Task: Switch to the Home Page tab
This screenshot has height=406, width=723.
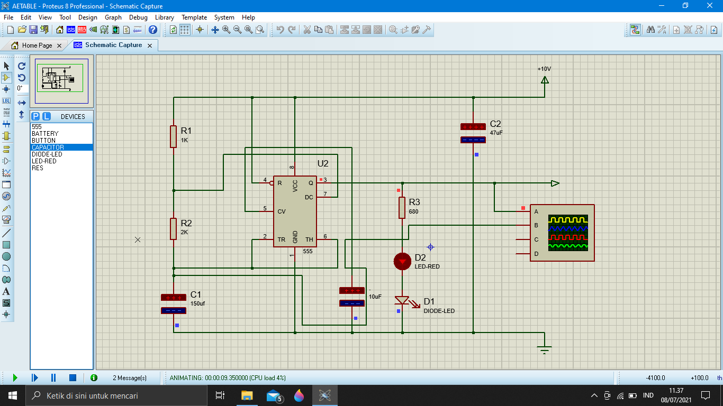Action: [x=37, y=45]
